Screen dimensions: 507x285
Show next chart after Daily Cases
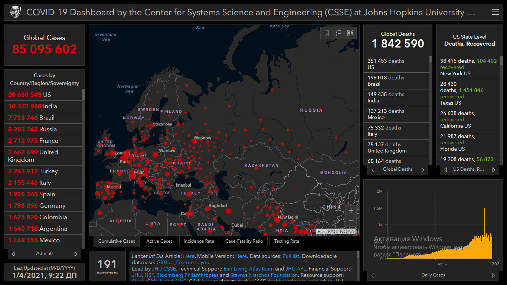494,275
